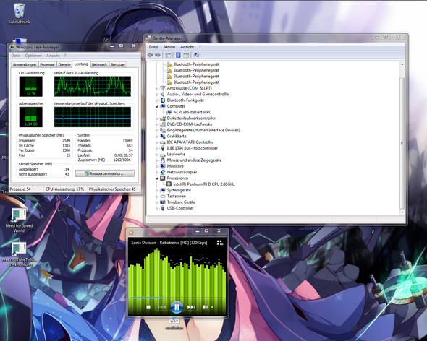
Task: Click action pane icon right of help icon
Action: [x=186, y=55]
